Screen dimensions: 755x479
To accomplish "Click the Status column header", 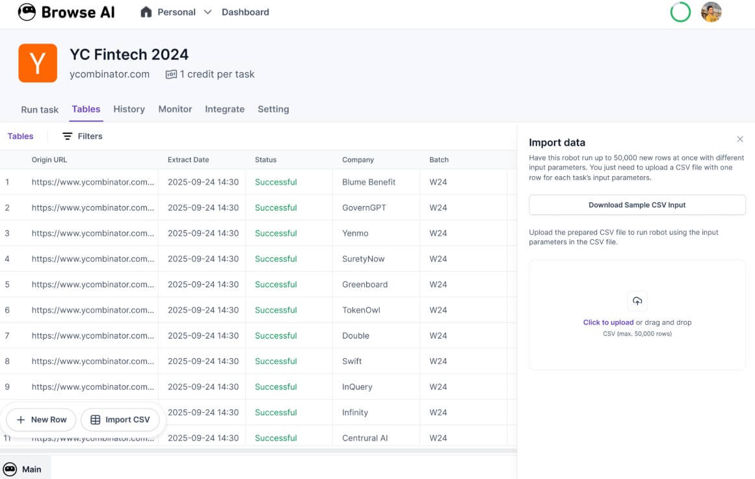I will pos(266,160).
